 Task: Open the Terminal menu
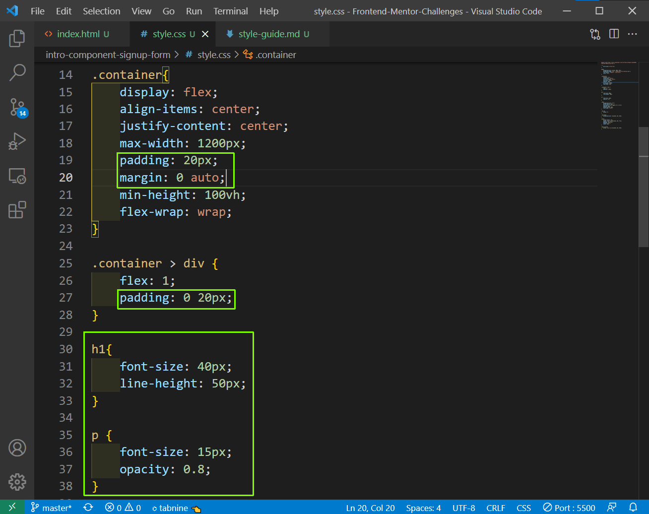point(231,11)
